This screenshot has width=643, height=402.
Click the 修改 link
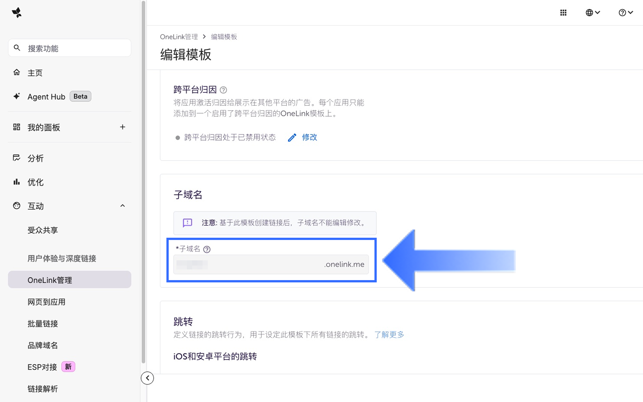[309, 137]
